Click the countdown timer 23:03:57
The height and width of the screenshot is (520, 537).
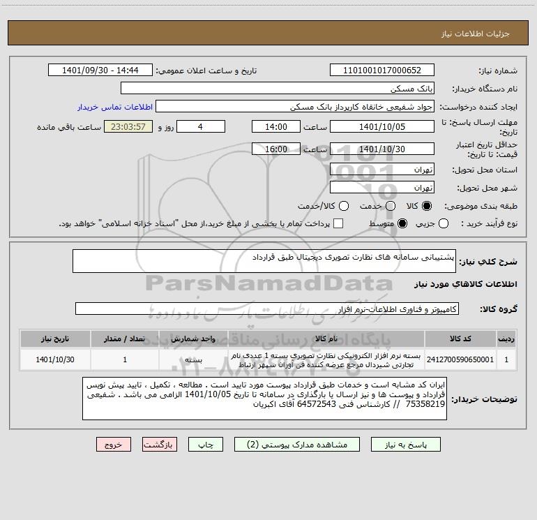tap(128, 126)
